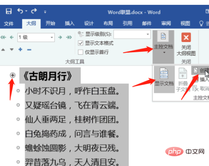Select outline bullet beside '蟾蜍蚀圆影'

pos(18,147)
